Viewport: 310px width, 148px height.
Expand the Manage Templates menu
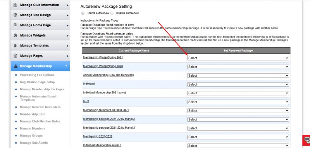[67, 46]
